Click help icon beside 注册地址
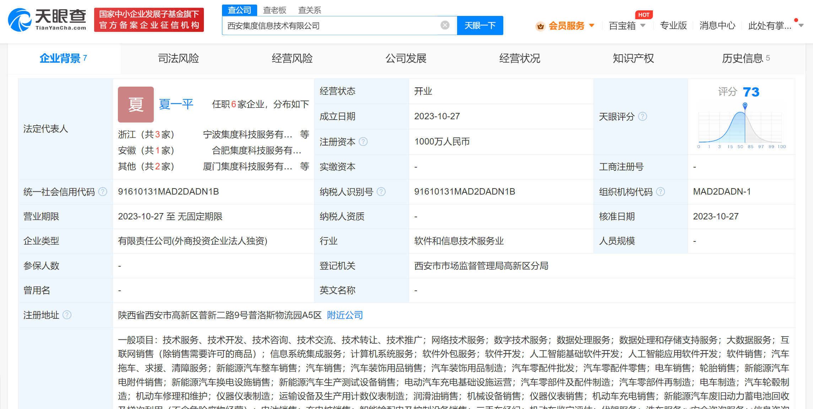813x409 pixels. click(x=67, y=315)
